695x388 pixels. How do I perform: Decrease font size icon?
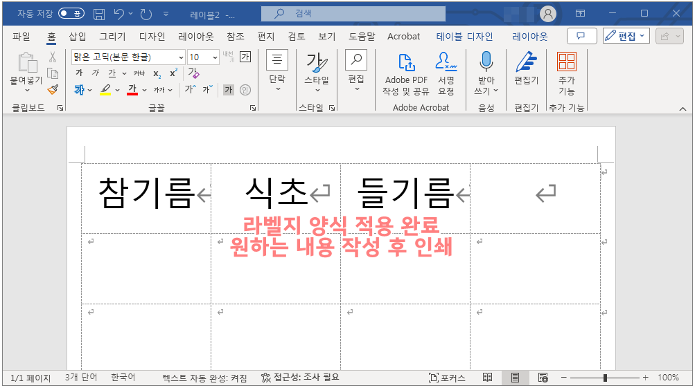tap(207, 89)
